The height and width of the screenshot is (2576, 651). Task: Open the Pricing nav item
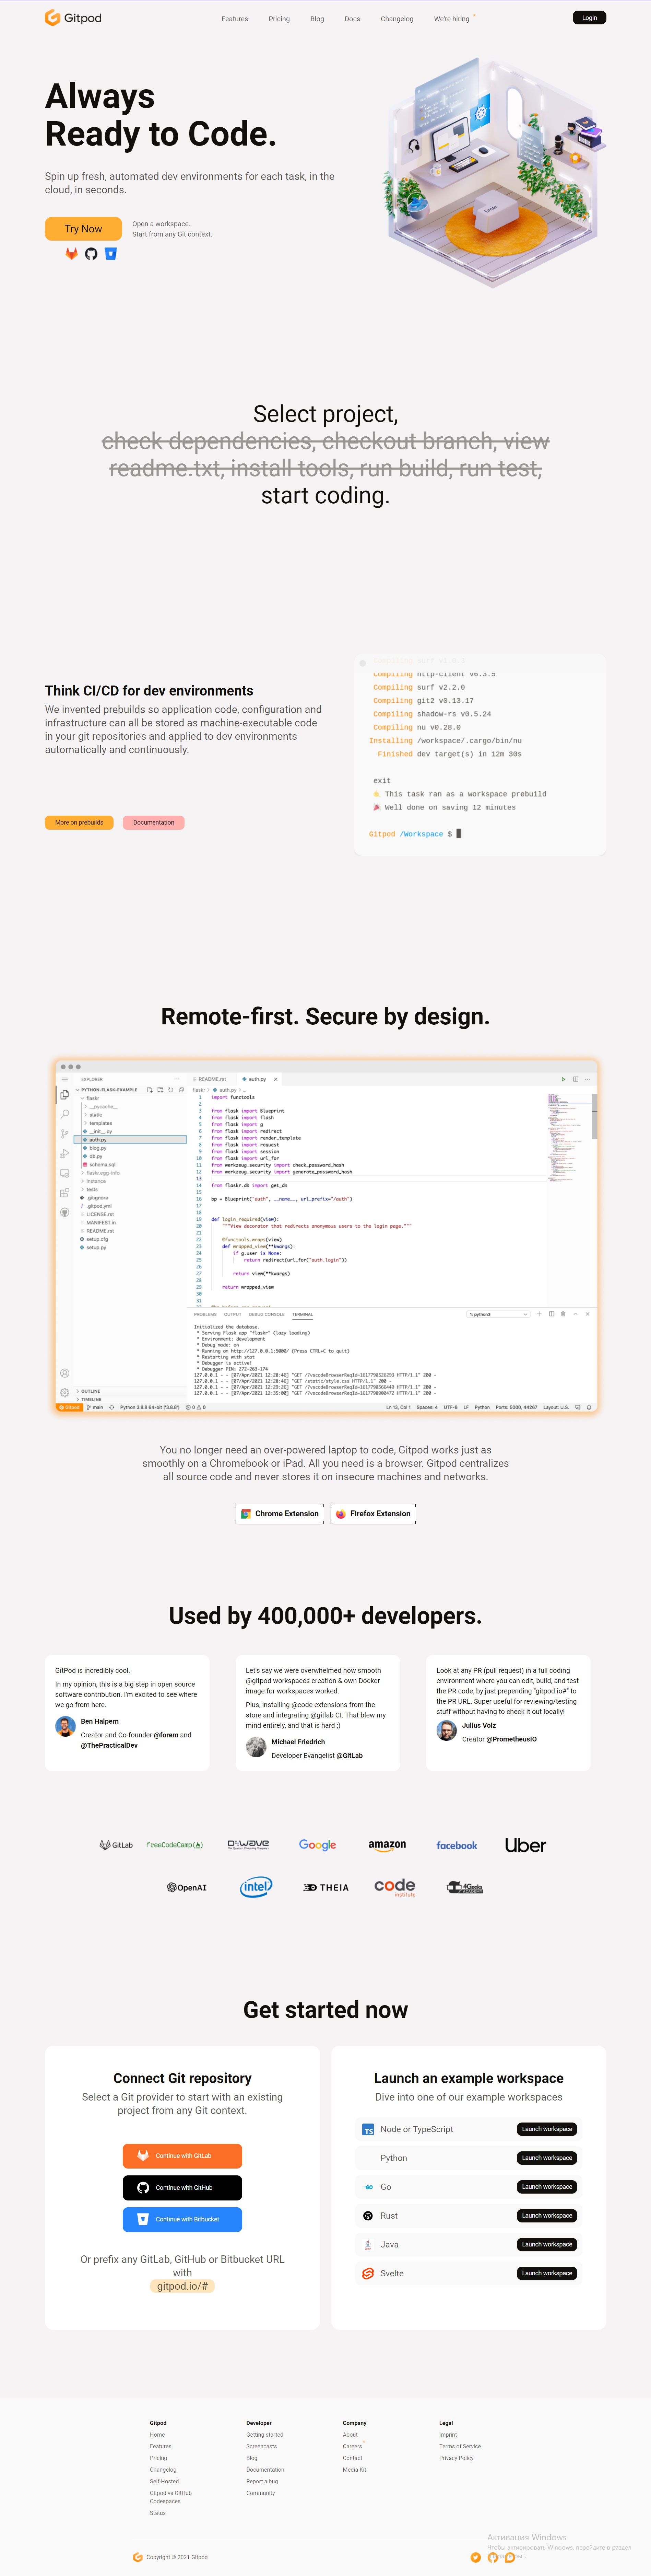280,19
